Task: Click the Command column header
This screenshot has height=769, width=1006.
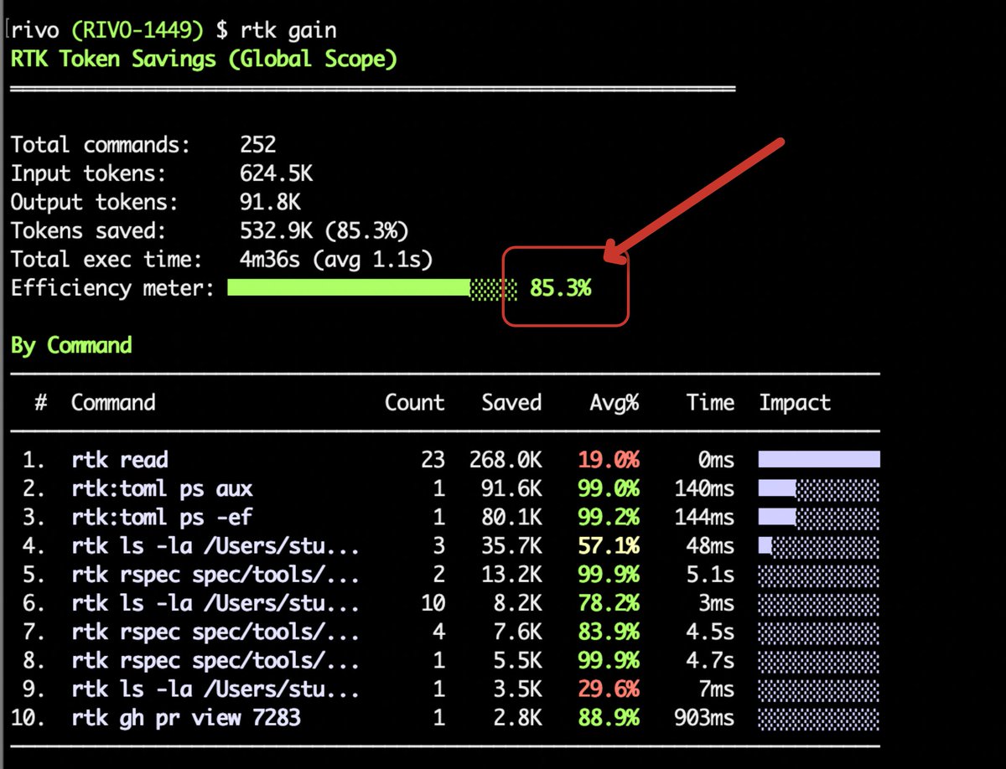Action: pyautogui.click(x=113, y=402)
